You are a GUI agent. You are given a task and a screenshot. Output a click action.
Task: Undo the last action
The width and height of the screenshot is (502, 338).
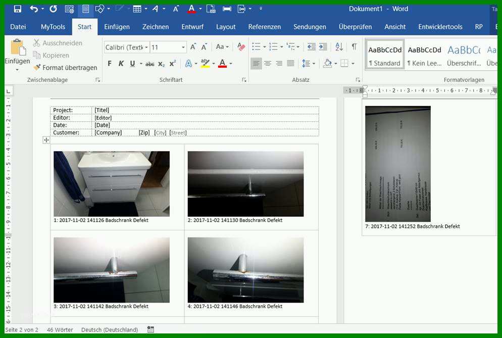click(34, 9)
